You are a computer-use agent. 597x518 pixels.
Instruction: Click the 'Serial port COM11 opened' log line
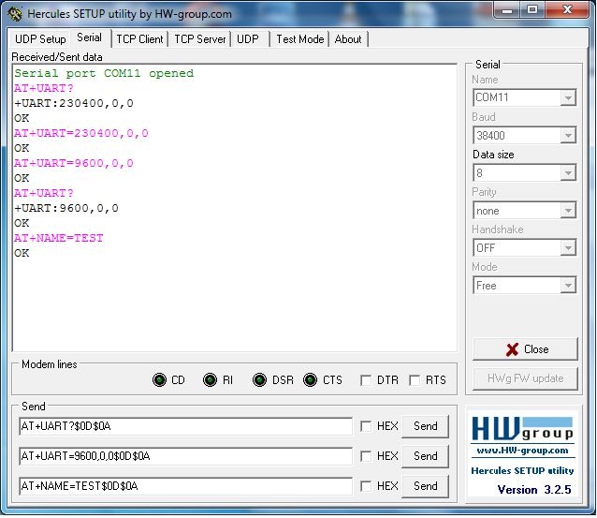104,73
